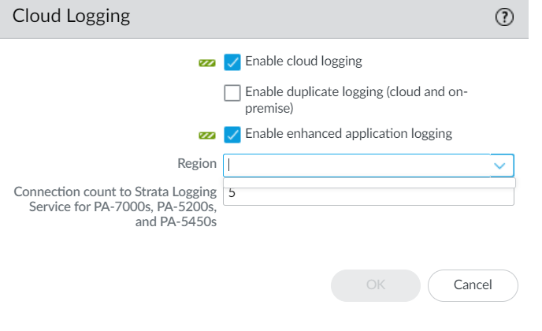Image resolution: width=542 pixels, height=331 pixels.
Task: Expand the Region dropdown arrow
Action: pos(499,165)
